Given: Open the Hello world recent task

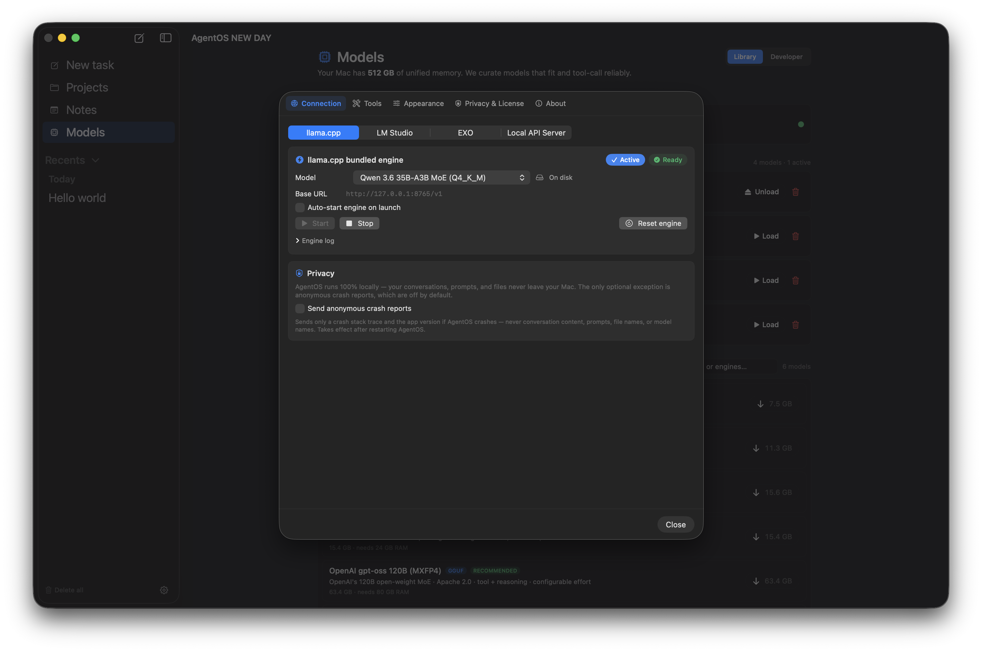Looking at the screenshot, I should coord(77,198).
